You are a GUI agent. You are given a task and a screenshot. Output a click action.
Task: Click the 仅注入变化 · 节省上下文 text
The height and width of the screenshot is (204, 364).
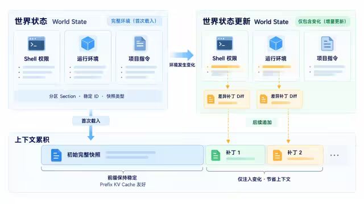[x=264, y=179]
